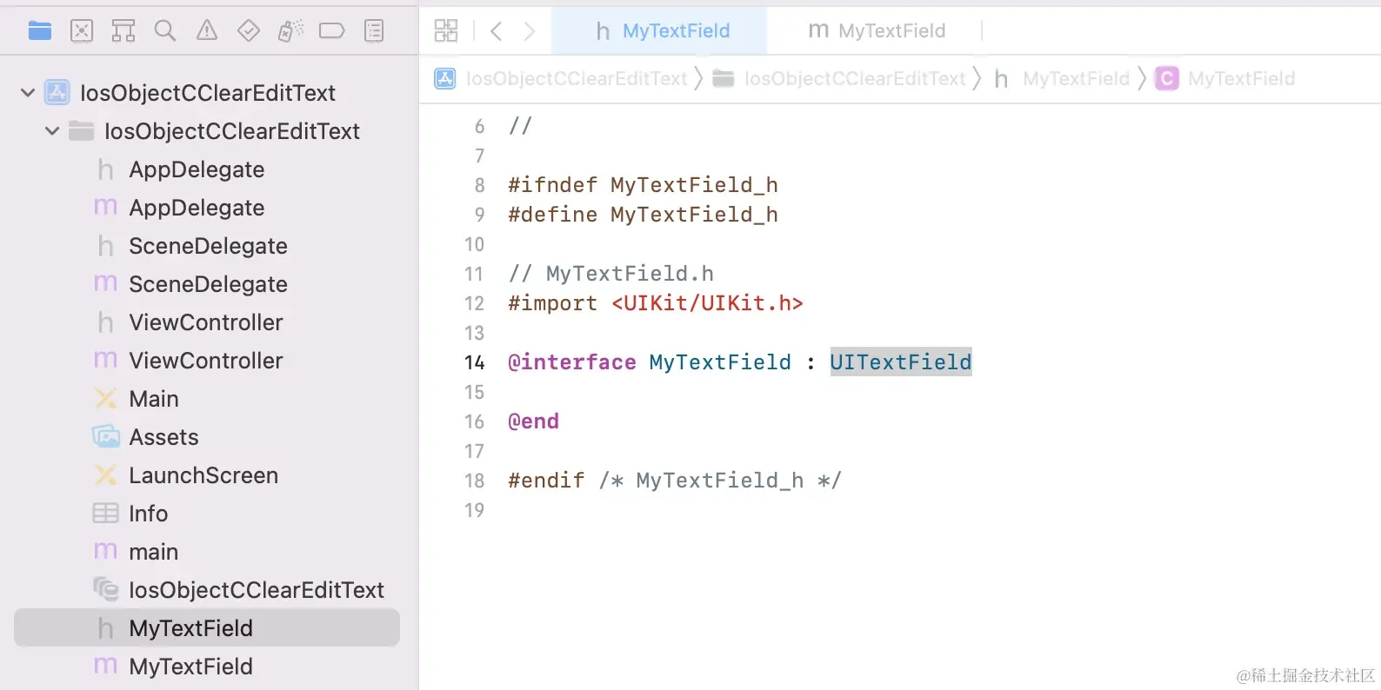Open the Assets catalog

coord(163,437)
